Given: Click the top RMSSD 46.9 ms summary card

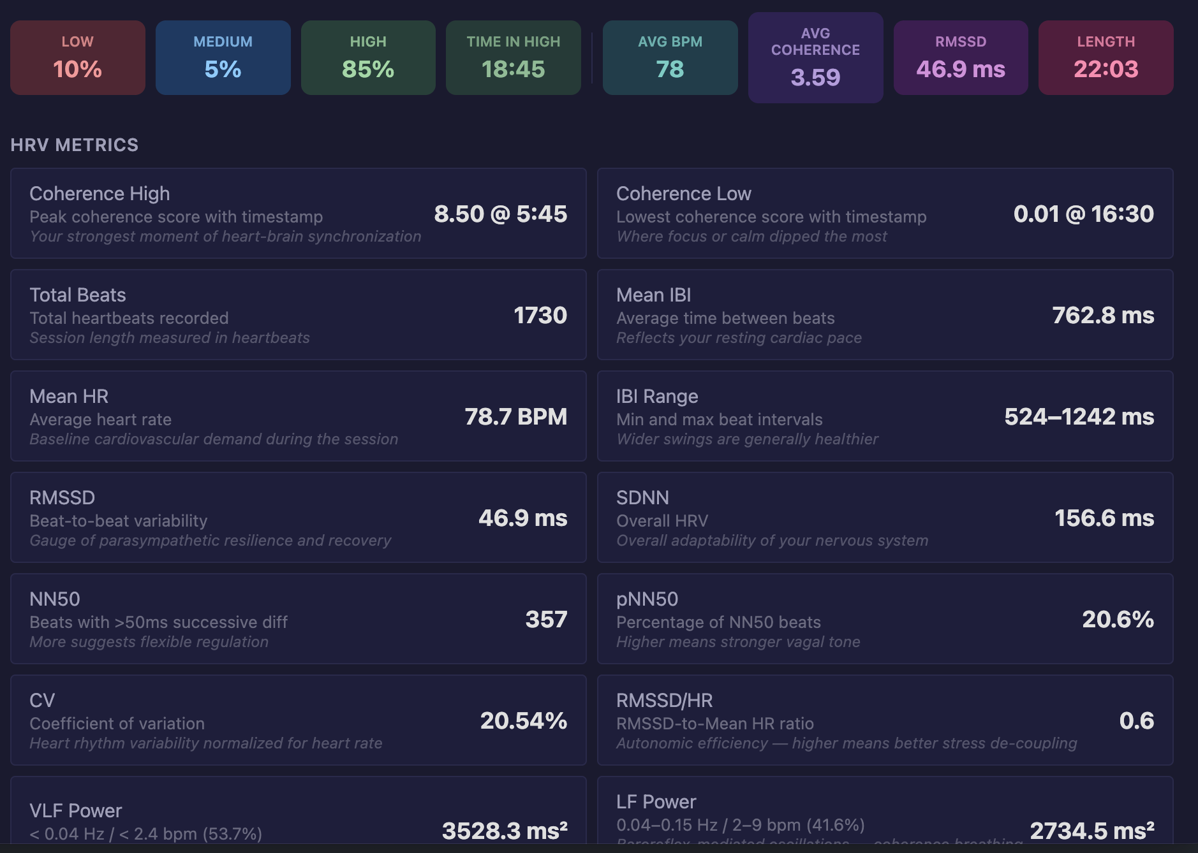Looking at the screenshot, I should [961, 58].
